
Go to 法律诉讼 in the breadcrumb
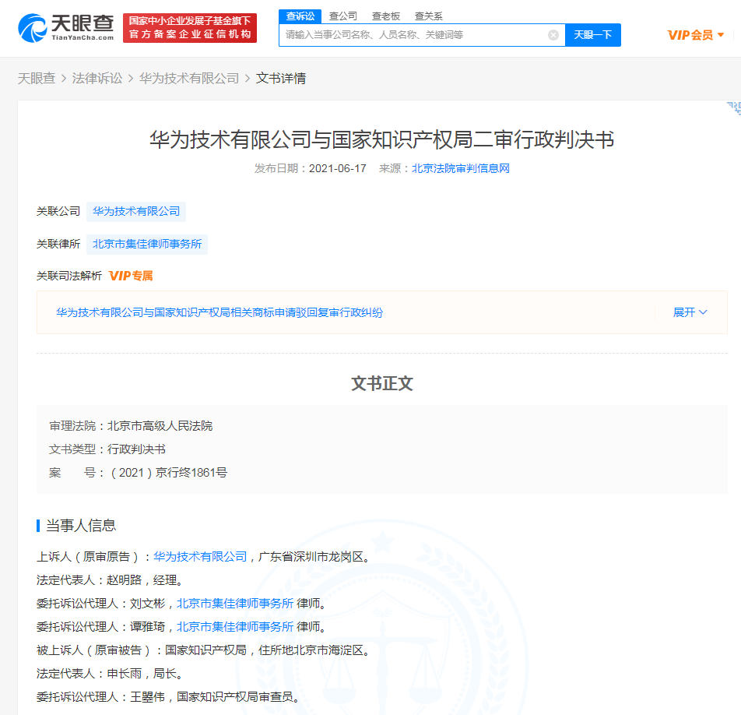click(97, 79)
